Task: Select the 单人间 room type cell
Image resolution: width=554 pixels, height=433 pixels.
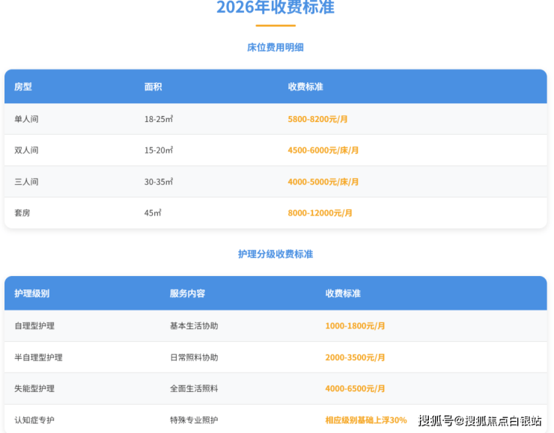Action: coord(26,119)
